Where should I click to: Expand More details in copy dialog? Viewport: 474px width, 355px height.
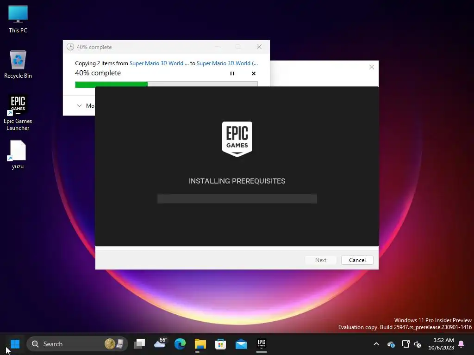(86, 106)
